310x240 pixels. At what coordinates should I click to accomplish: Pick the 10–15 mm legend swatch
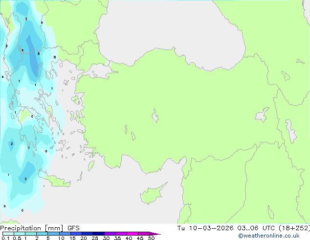click(x=65, y=234)
